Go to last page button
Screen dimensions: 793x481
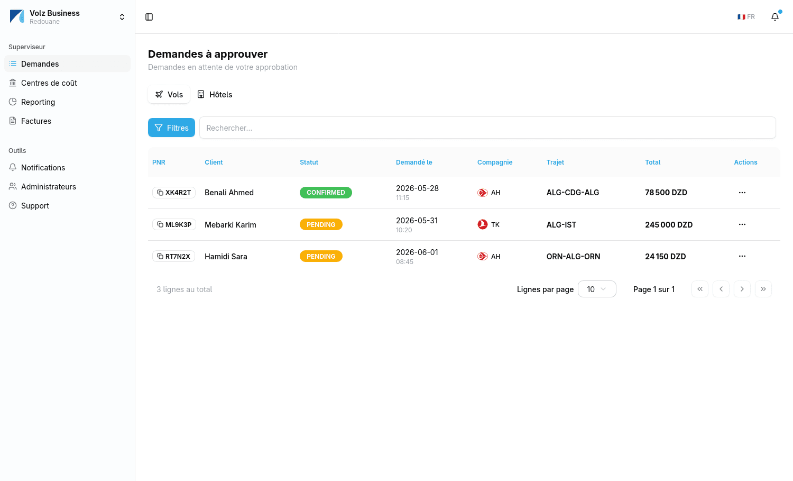pos(763,289)
